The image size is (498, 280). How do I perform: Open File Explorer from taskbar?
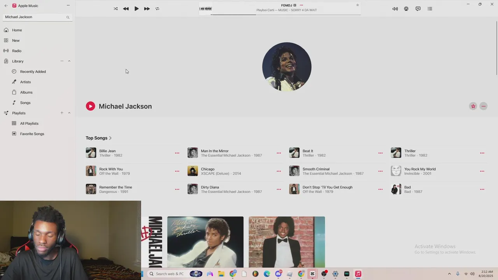[221, 274]
